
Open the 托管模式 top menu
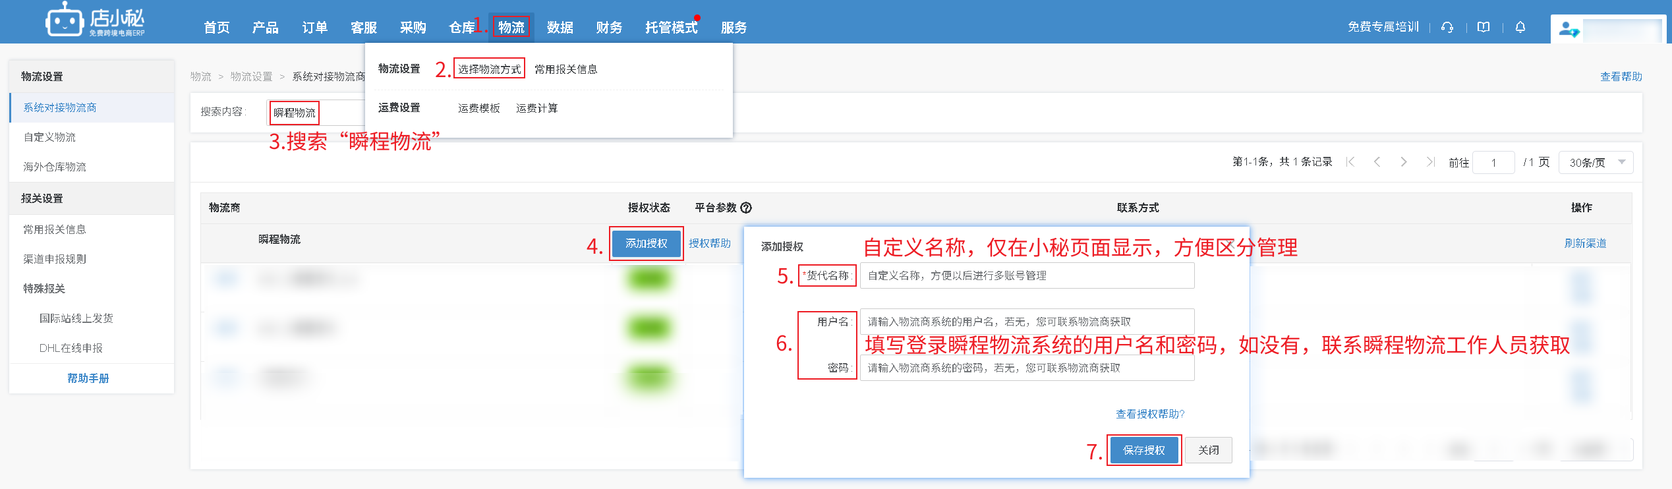pos(671,27)
